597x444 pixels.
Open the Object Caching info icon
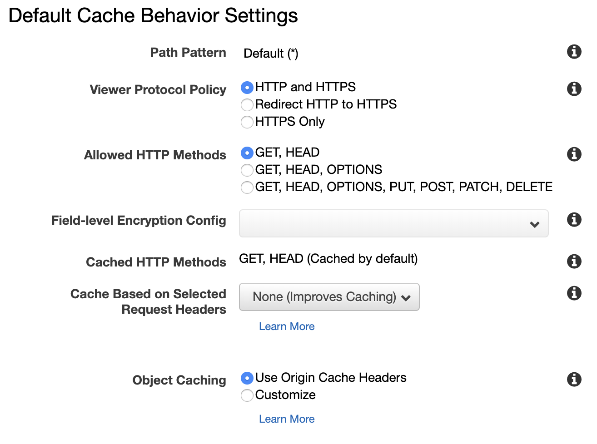click(574, 379)
